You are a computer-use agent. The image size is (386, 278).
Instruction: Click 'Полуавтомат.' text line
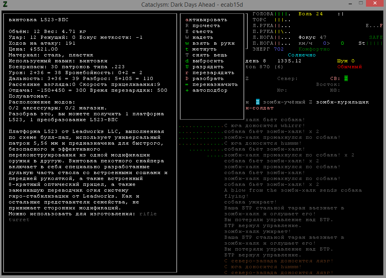point(29,96)
